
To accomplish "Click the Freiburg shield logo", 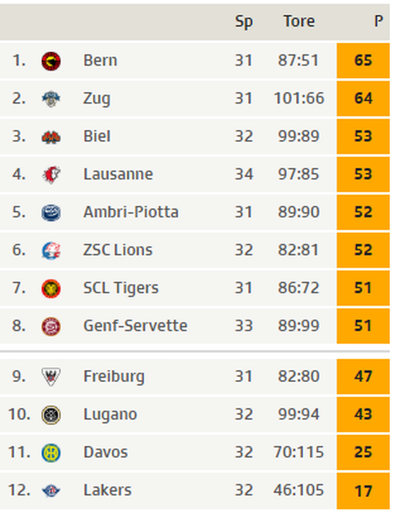I will click(x=51, y=377).
